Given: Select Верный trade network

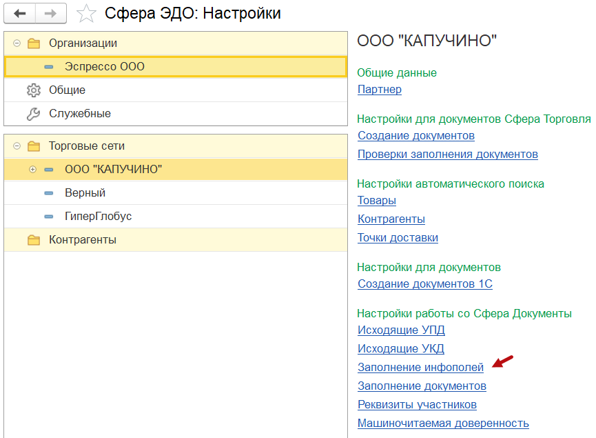Looking at the screenshot, I should click(x=176, y=193).
